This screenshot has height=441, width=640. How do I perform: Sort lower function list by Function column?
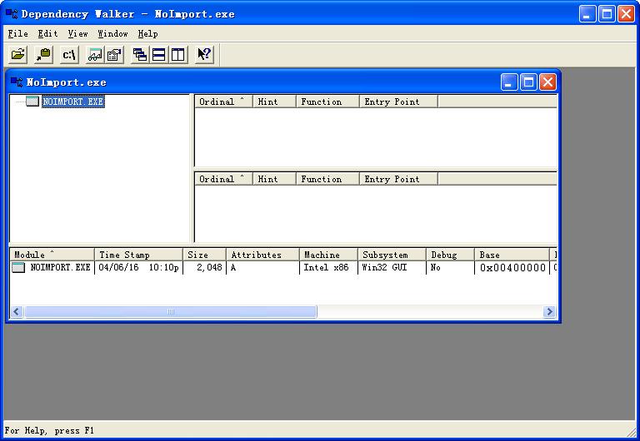(327, 179)
